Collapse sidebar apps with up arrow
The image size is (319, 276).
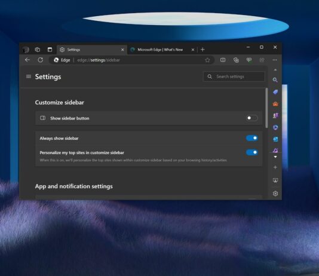point(275,70)
